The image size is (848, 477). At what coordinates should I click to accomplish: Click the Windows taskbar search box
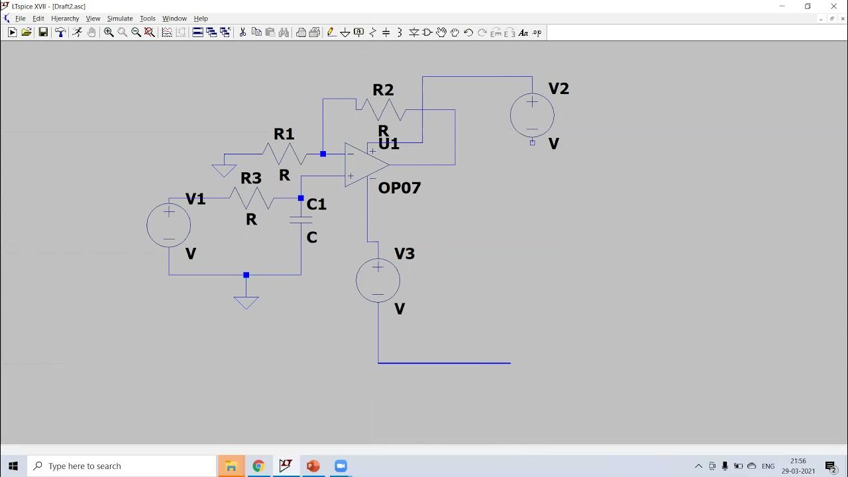121,466
